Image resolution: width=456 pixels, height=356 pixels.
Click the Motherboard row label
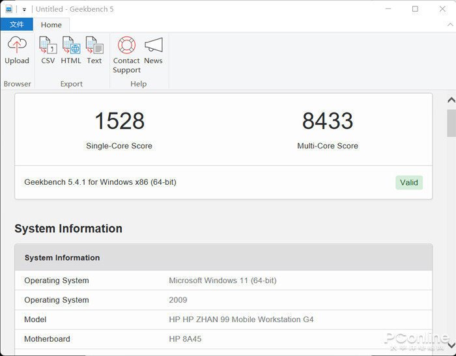click(47, 339)
